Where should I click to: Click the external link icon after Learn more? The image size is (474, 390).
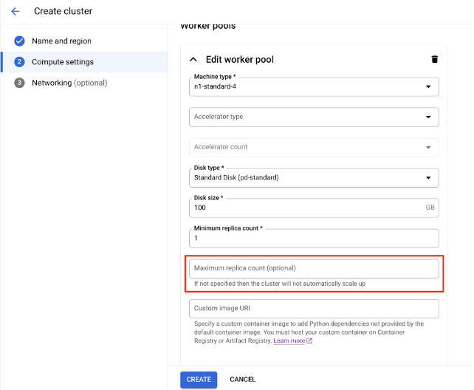pos(309,341)
